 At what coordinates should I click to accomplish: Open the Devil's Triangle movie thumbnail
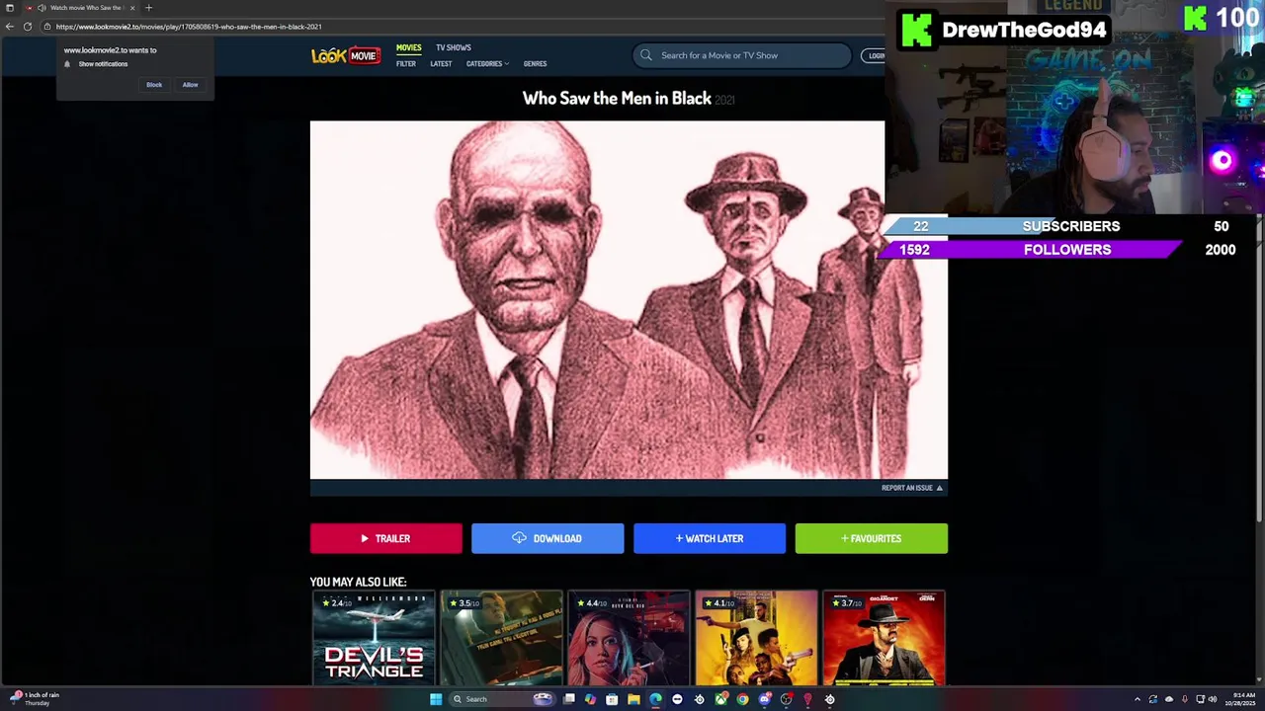(374, 638)
